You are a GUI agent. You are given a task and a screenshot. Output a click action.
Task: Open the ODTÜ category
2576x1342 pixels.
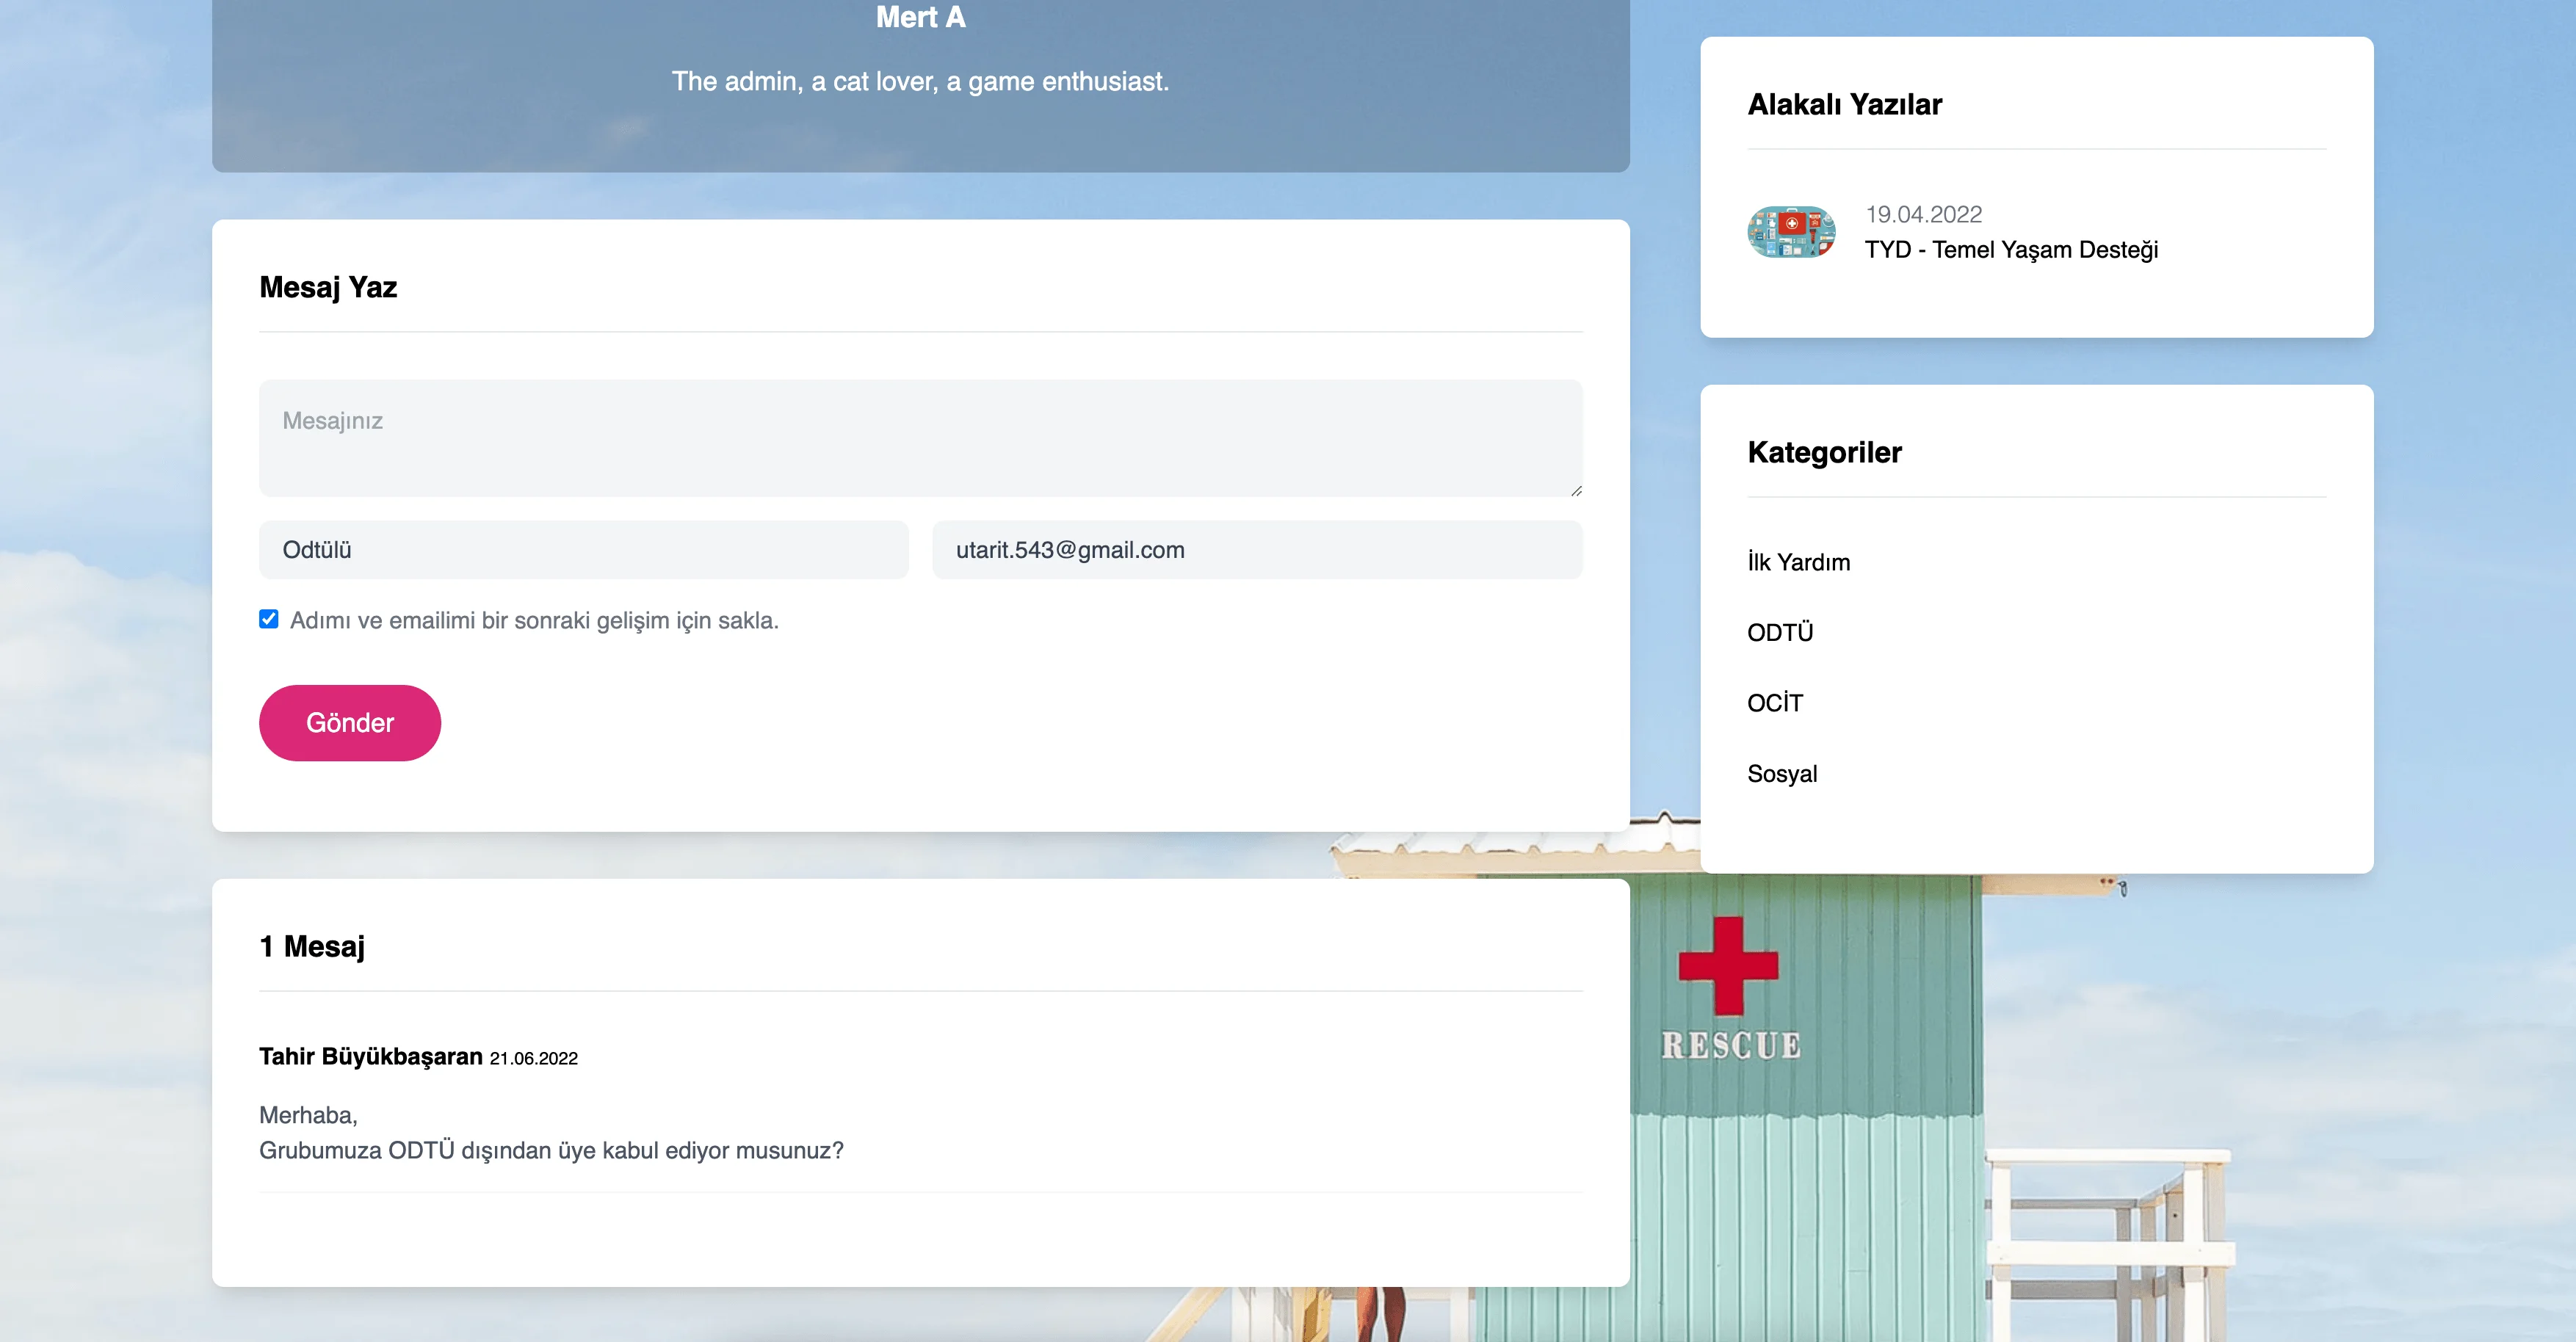pos(1780,632)
